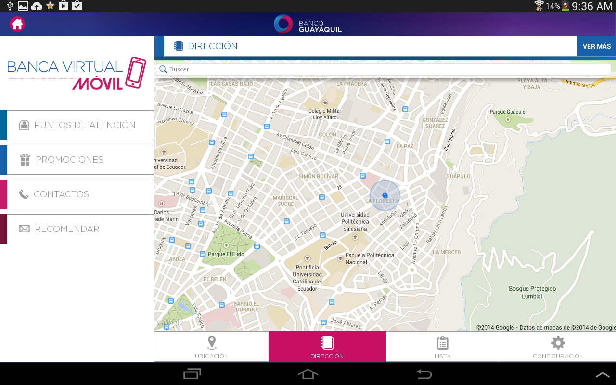Viewport: 616px width, 385px height.
Task: Select the Dirección tab
Action: pos(327,346)
